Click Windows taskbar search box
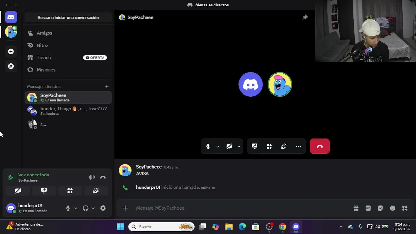416x234 pixels. pyautogui.click(x=161, y=227)
